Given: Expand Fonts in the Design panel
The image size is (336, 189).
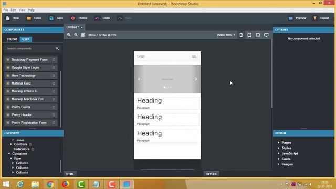Looking at the screenshot, I should [x=278, y=159].
